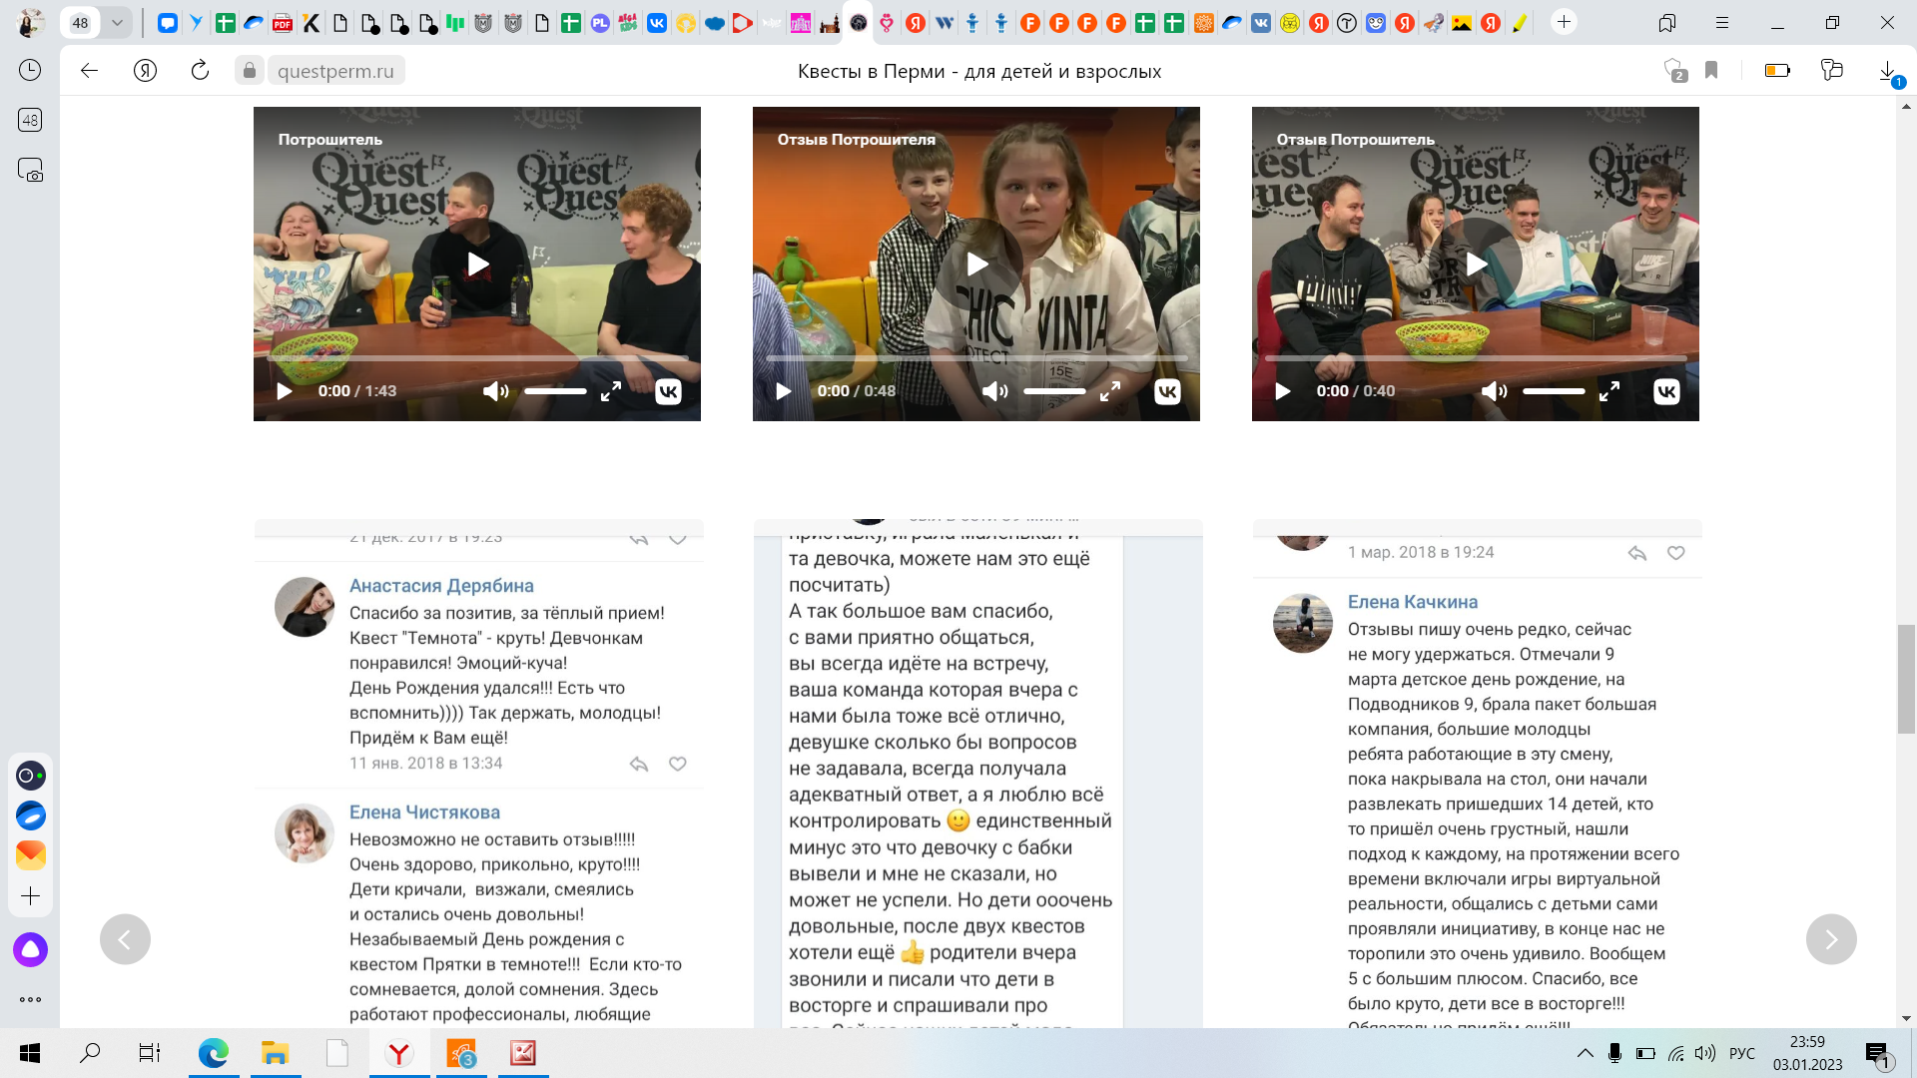Screen dimensions: 1917x1078
Task: Open browser history clock icon
Action: pyautogui.click(x=30, y=70)
